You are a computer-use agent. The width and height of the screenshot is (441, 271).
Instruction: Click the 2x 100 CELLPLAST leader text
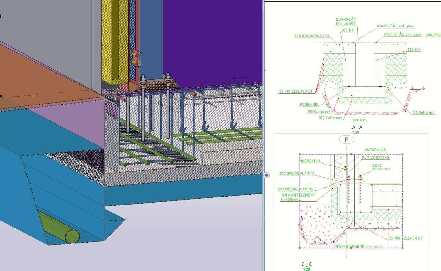point(406,238)
